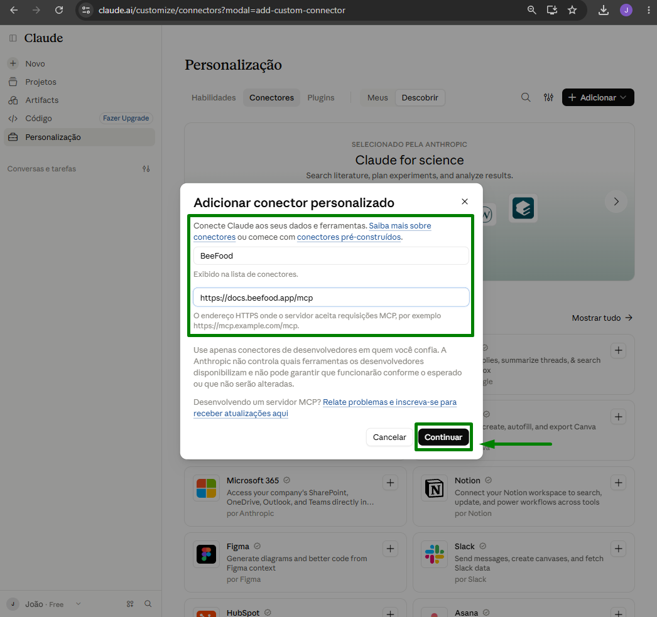Open the apps grid icon in sidebar footer

click(130, 604)
